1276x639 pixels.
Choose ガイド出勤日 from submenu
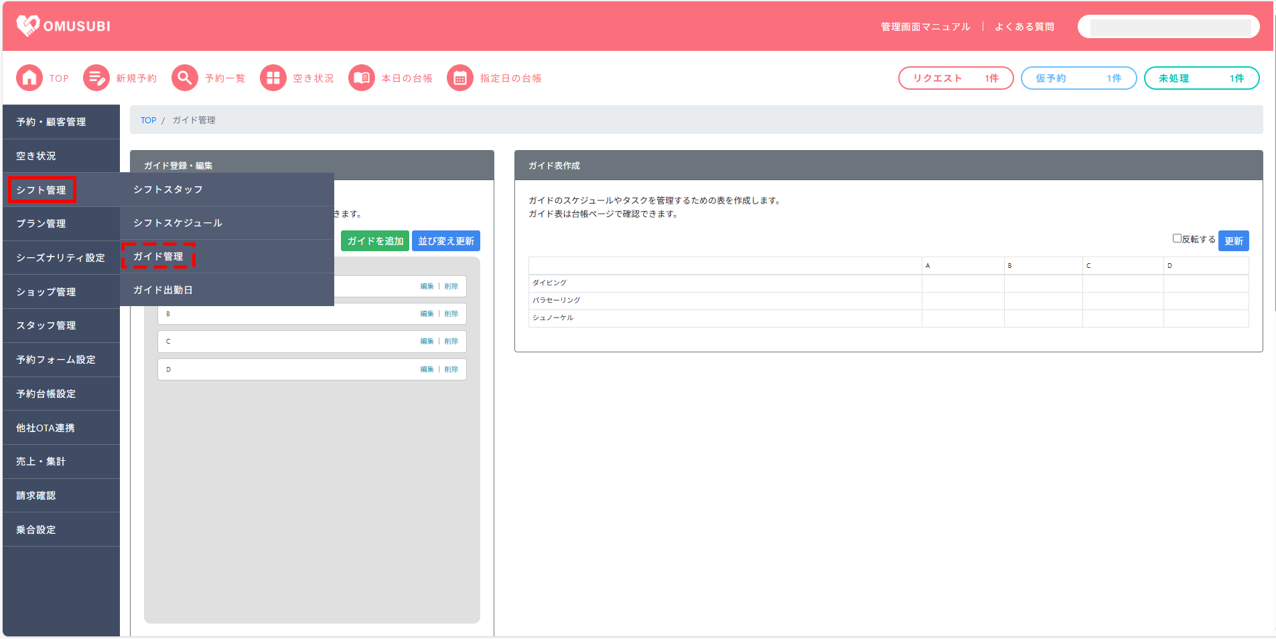click(163, 290)
